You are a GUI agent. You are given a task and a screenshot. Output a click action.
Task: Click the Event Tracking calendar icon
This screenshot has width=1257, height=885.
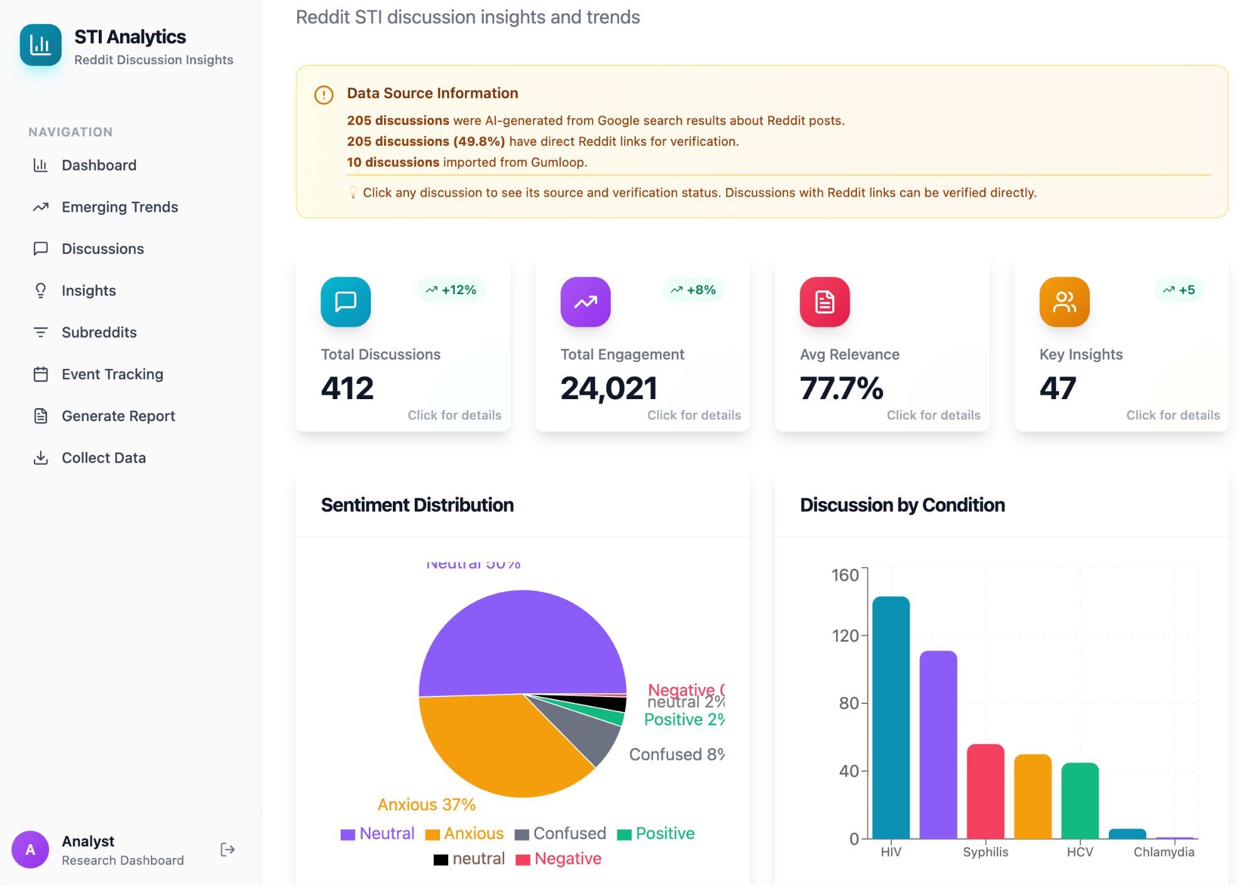click(41, 373)
